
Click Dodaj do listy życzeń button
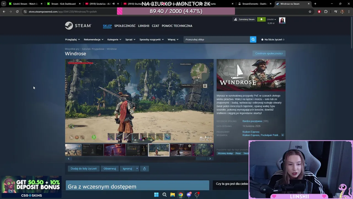tap(84, 169)
